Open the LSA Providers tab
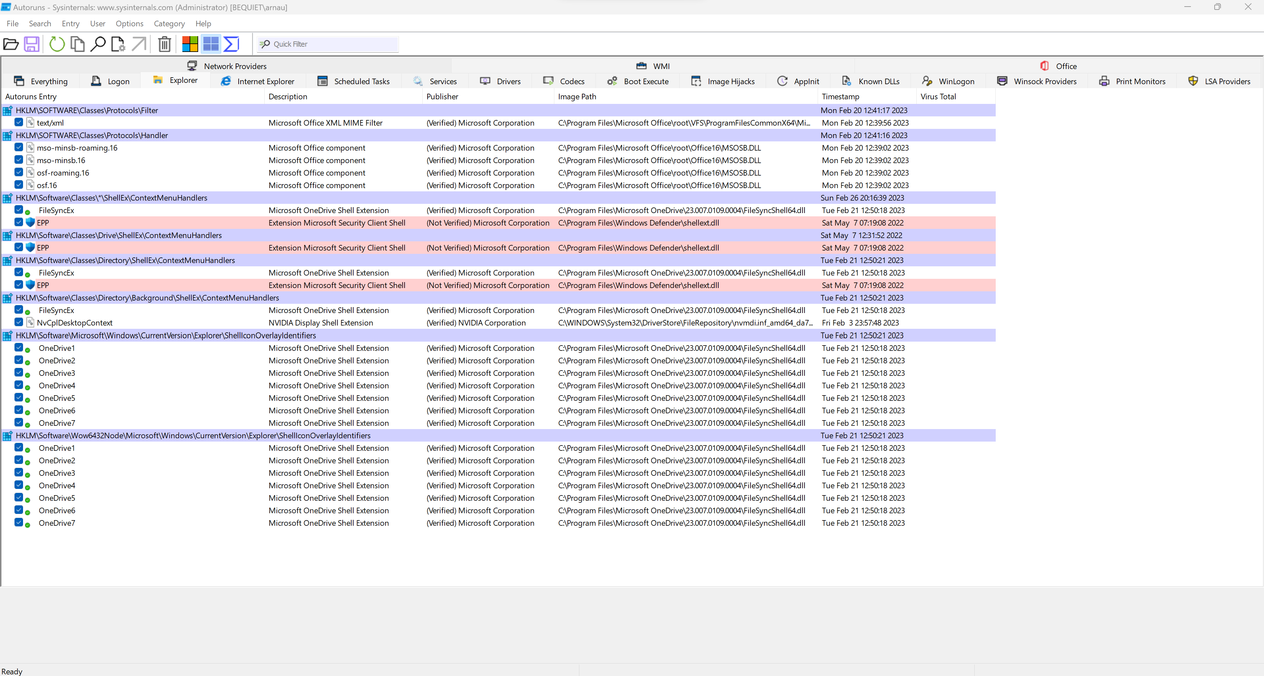1264x676 pixels. click(1219, 81)
